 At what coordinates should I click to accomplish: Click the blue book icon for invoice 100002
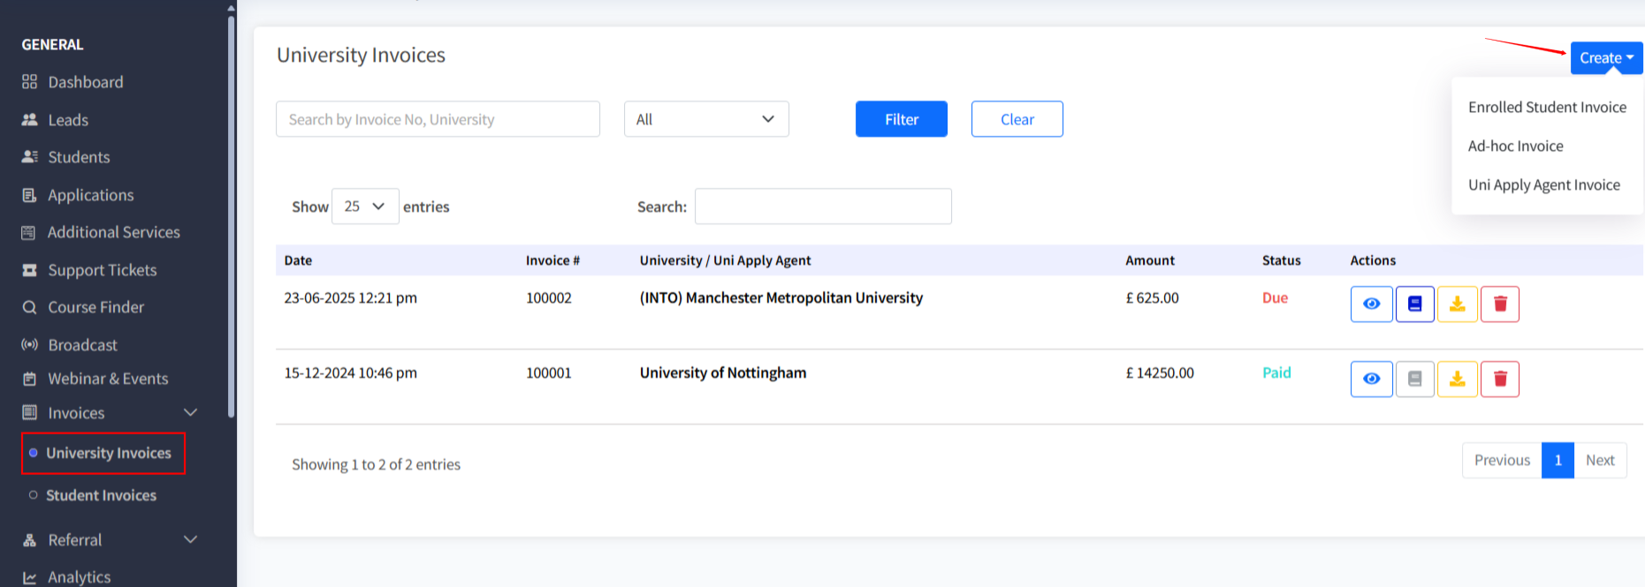1414,305
